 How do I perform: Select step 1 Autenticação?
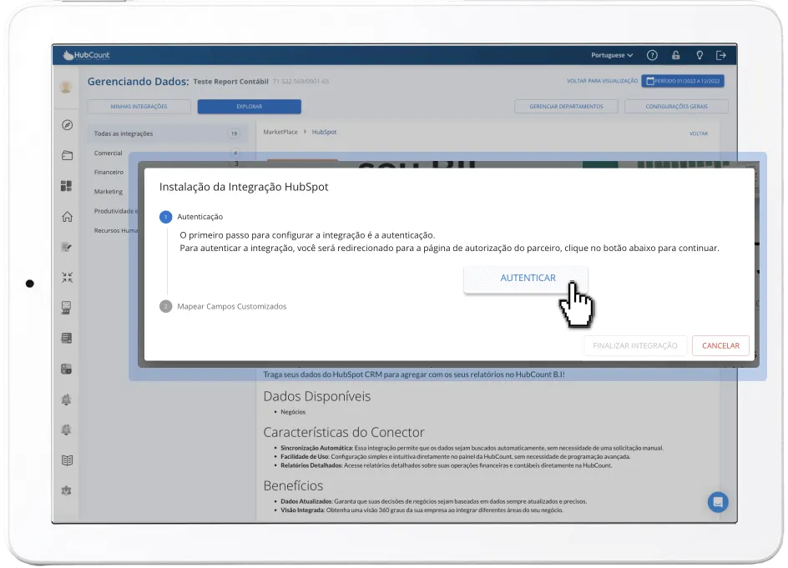191,217
